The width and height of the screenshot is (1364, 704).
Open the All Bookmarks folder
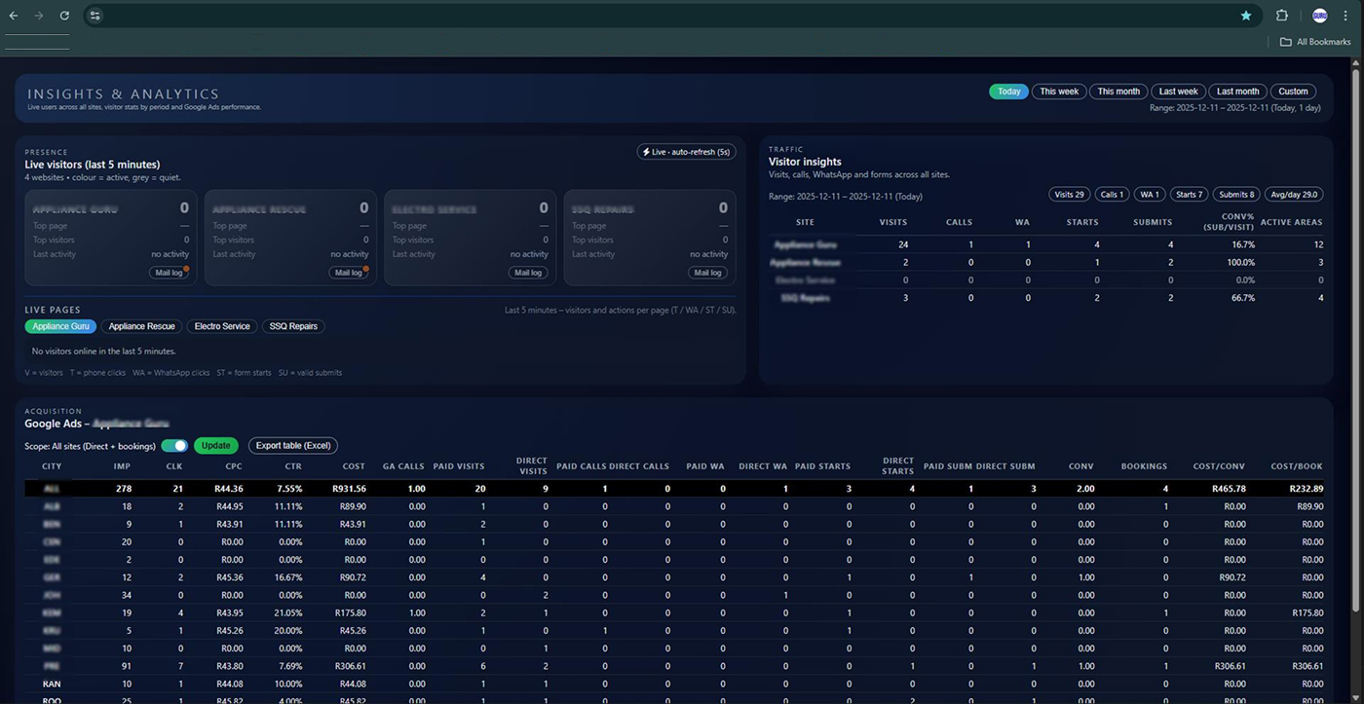point(1314,42)
